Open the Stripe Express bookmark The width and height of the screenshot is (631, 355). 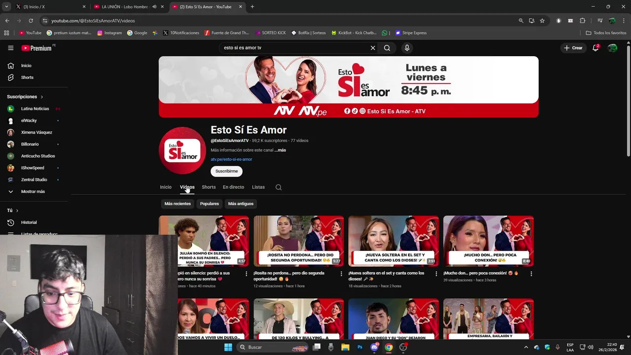(411, 33)
